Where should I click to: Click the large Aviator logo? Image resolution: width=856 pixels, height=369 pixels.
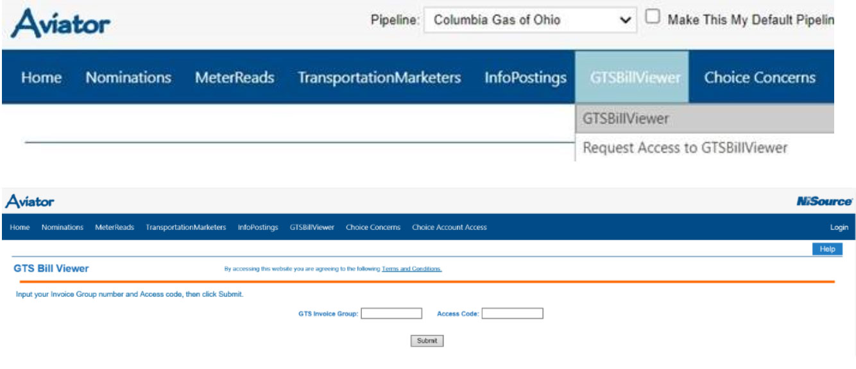pyautogui.click(x=61, y=23)
